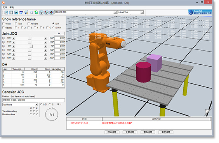Select translation along Y radio button
219x143 pixels.
(x=34, y=111)
